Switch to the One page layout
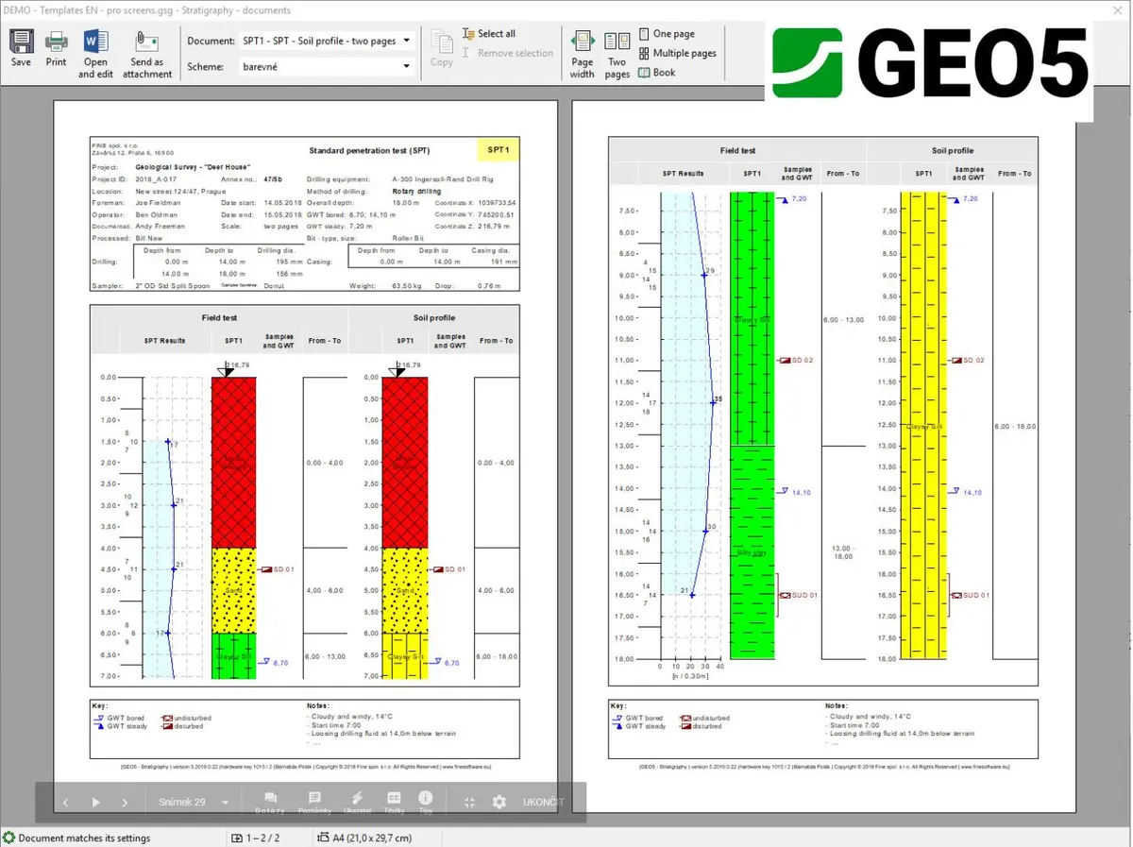The height and width of the screenshot is (847, 1133). [667, 34]
